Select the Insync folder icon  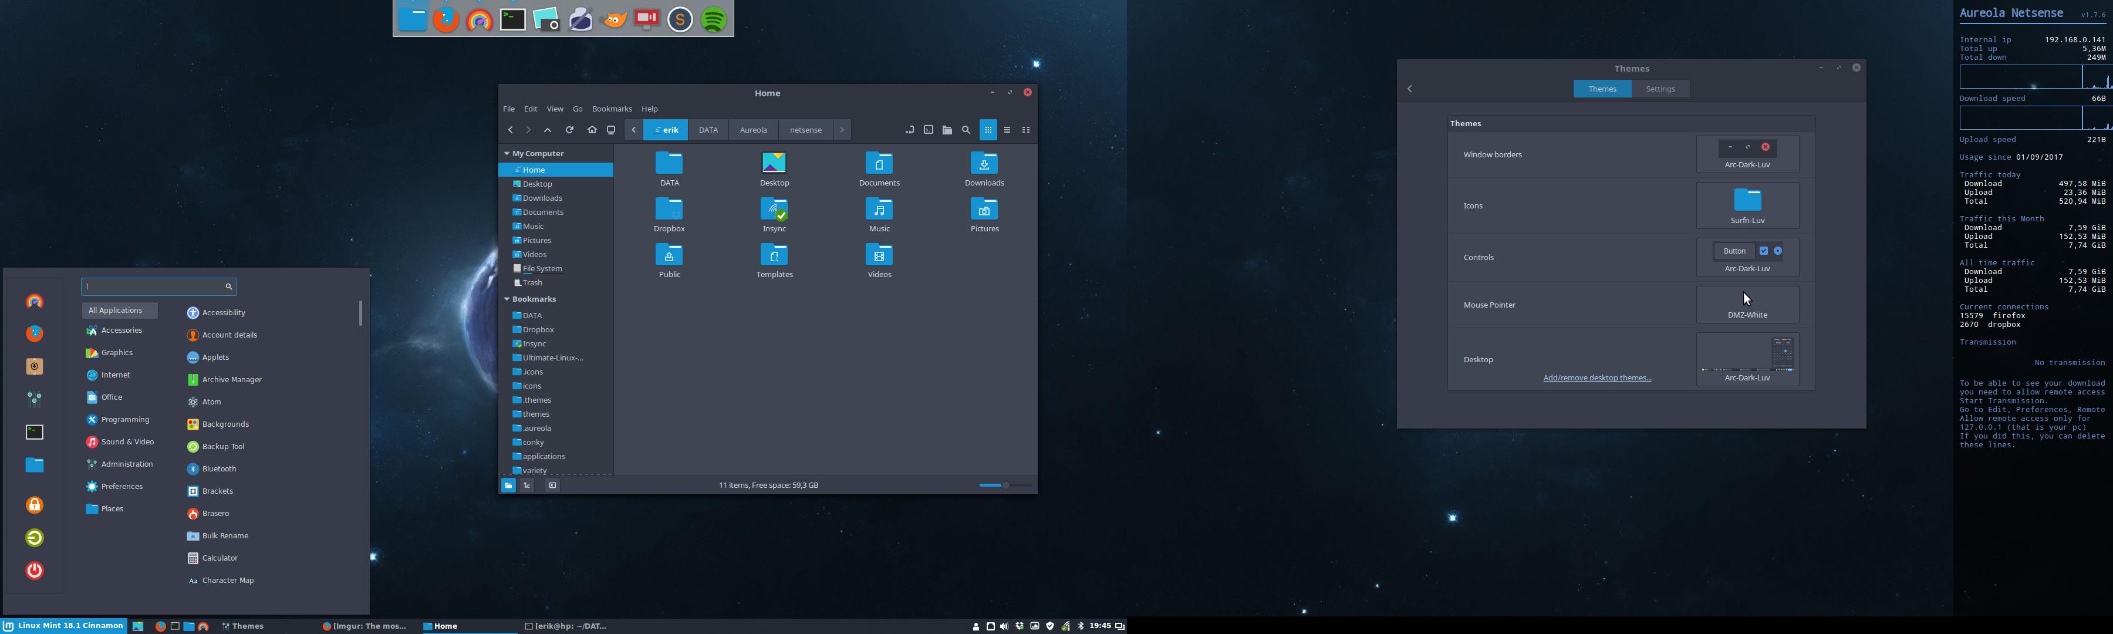[x=774, y=209]
